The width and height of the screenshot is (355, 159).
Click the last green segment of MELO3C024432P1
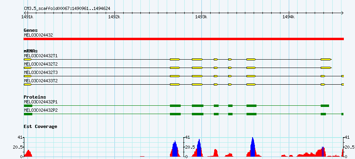pos(325,106)
